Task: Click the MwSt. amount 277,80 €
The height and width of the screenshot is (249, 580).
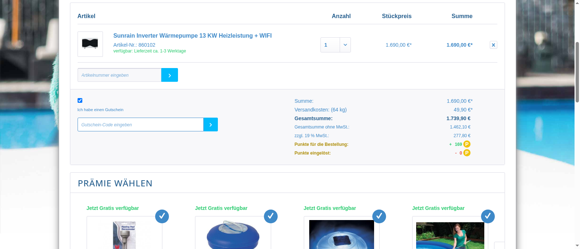Action: pos(462,136)
